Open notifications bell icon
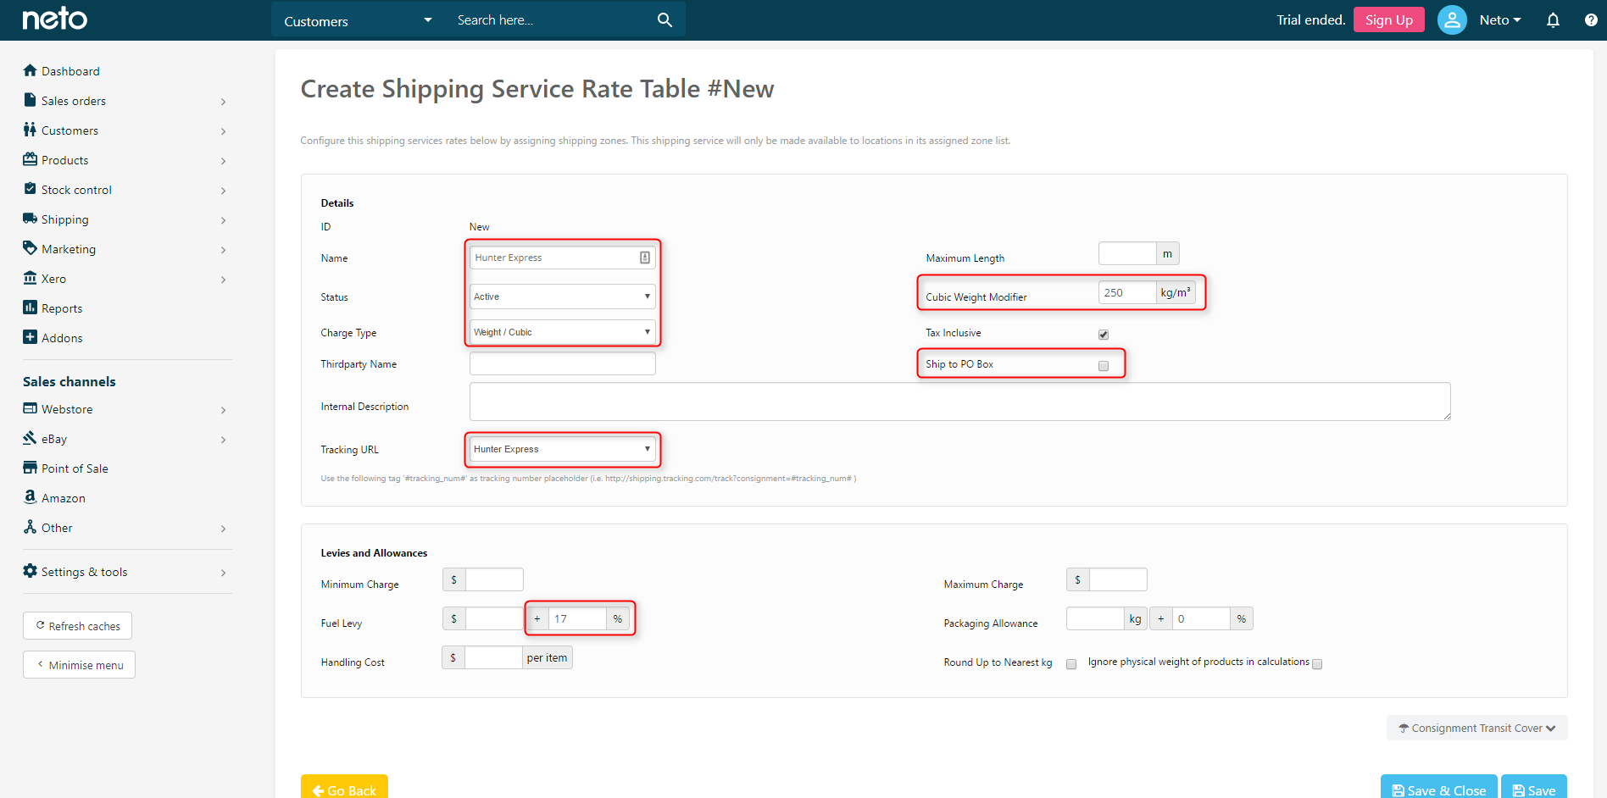 point(1553,19)
